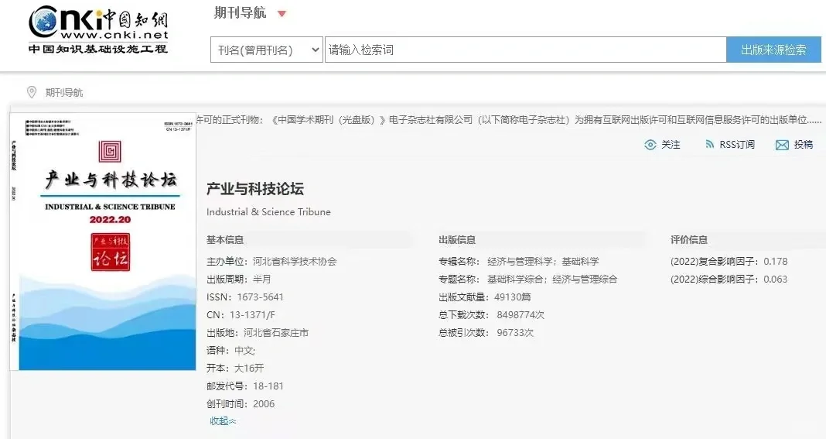Screen dimensions: 826x439
Task: Click 专辑名称 经济与管理科学;基础科学 row
Action: pos(519,261)
